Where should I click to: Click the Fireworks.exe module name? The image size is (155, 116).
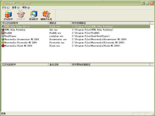point(57,42)
